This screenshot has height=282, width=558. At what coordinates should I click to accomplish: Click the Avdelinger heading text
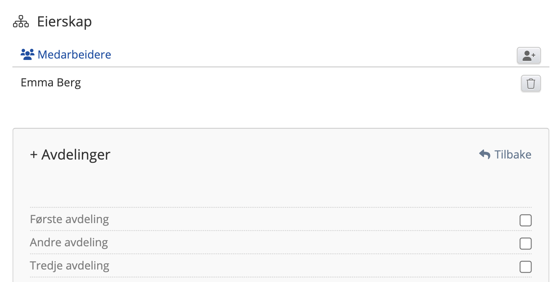coord(76,155)
